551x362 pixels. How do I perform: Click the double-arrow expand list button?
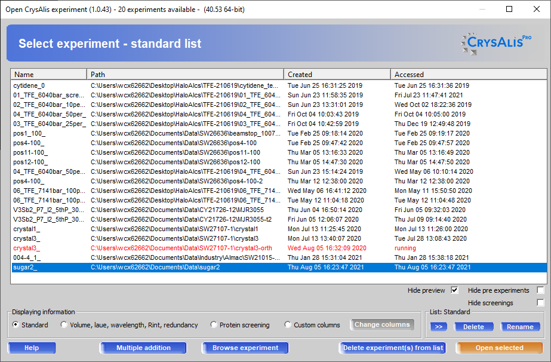439,327
